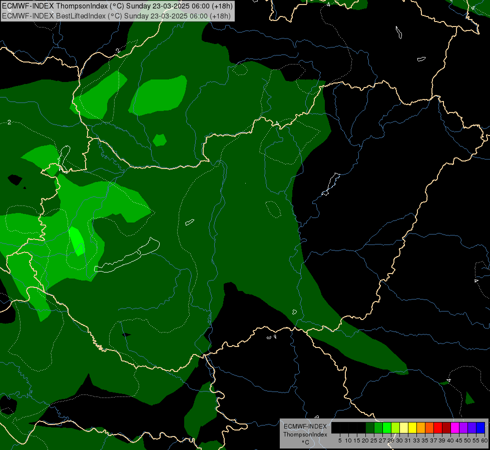Click legend tick label "35"

pos(425,440)
